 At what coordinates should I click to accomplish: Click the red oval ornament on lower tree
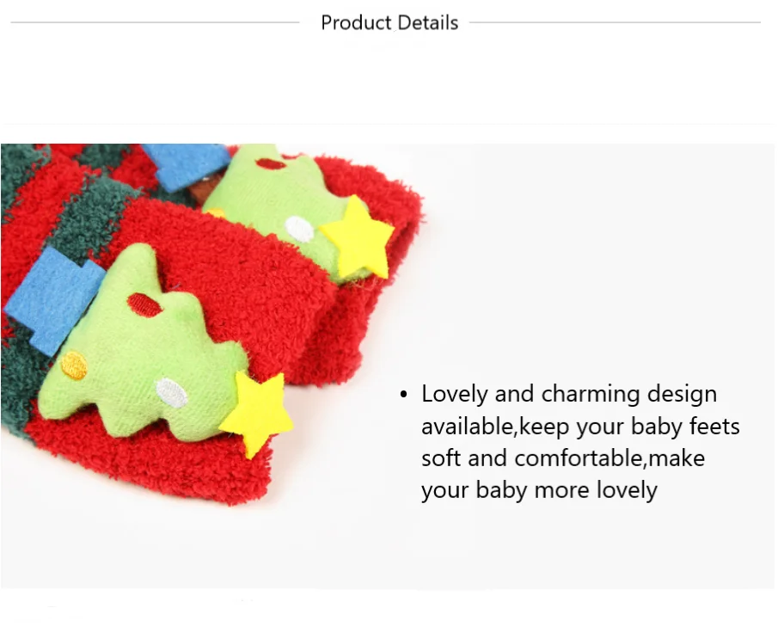coord(144,304)
